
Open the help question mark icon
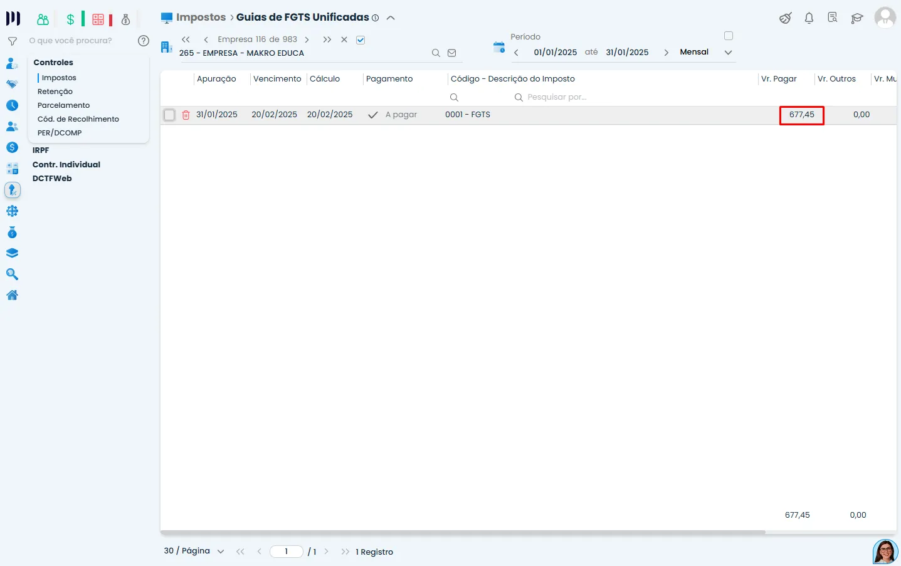tap(144, 41)
